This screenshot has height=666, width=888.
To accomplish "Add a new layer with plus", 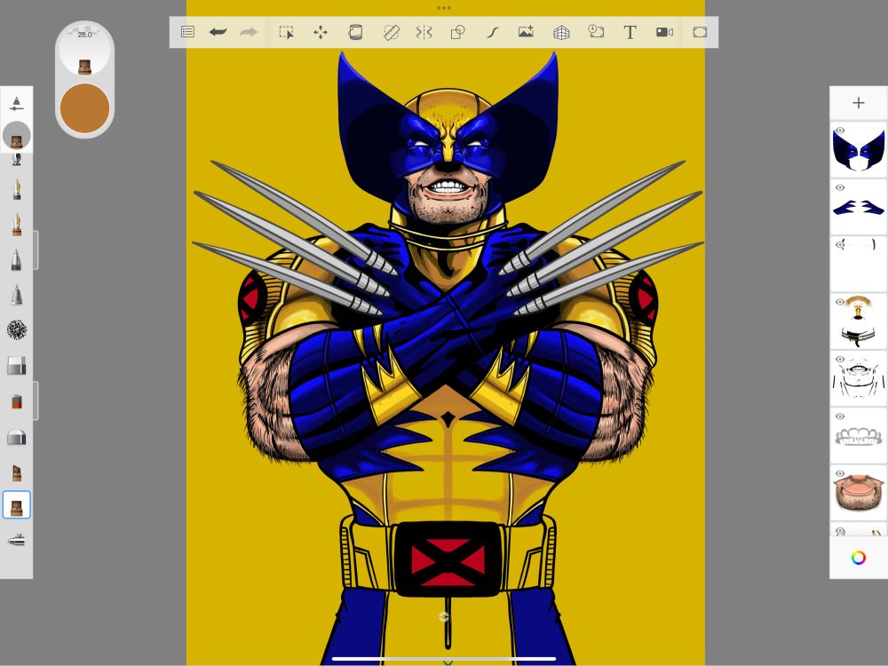I will pos(859,102).
